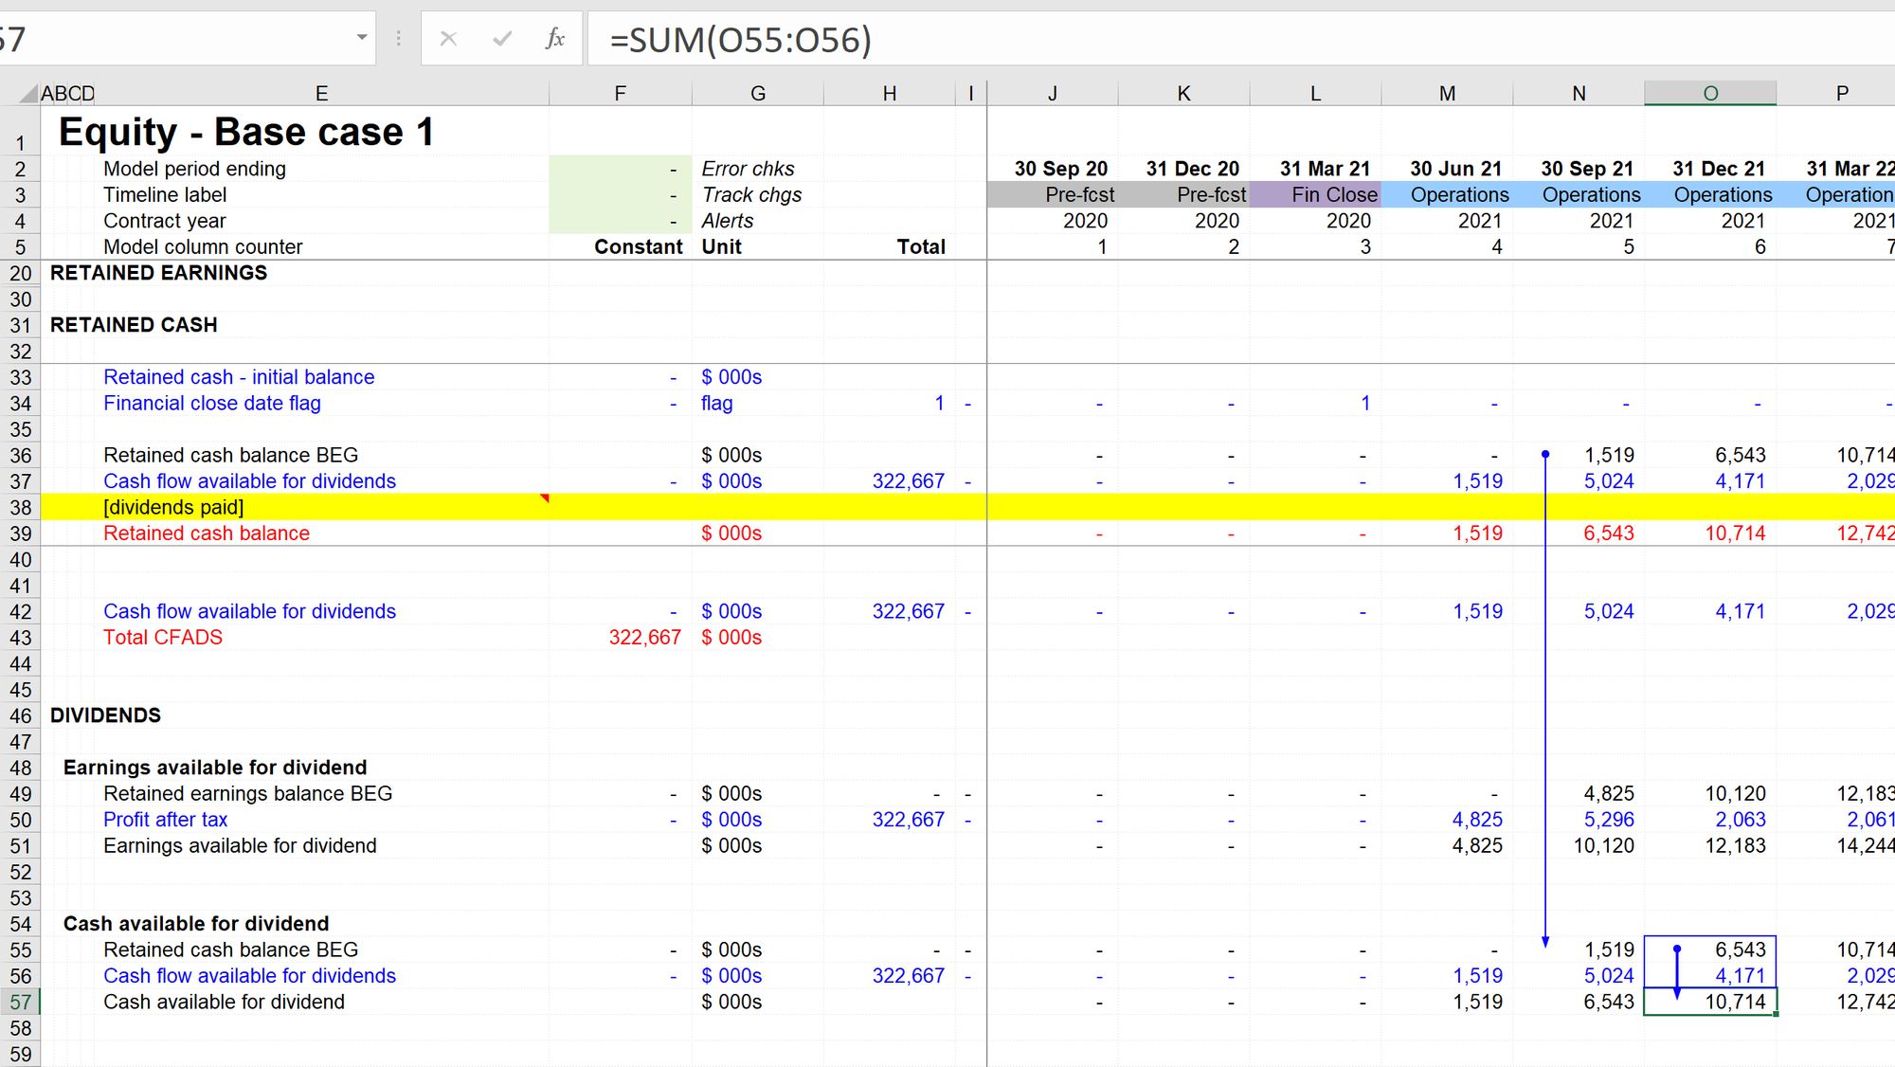Click the Insert Function fx icon
The height and width of the screenshot is (1067, 1895).
(x=554, y=39)
